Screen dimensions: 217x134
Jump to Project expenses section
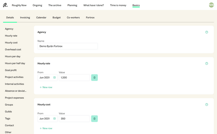[14, 98]
